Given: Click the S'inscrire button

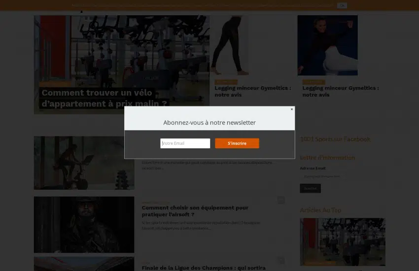Looking at the screenshot, I should click(x=237, y=143).
